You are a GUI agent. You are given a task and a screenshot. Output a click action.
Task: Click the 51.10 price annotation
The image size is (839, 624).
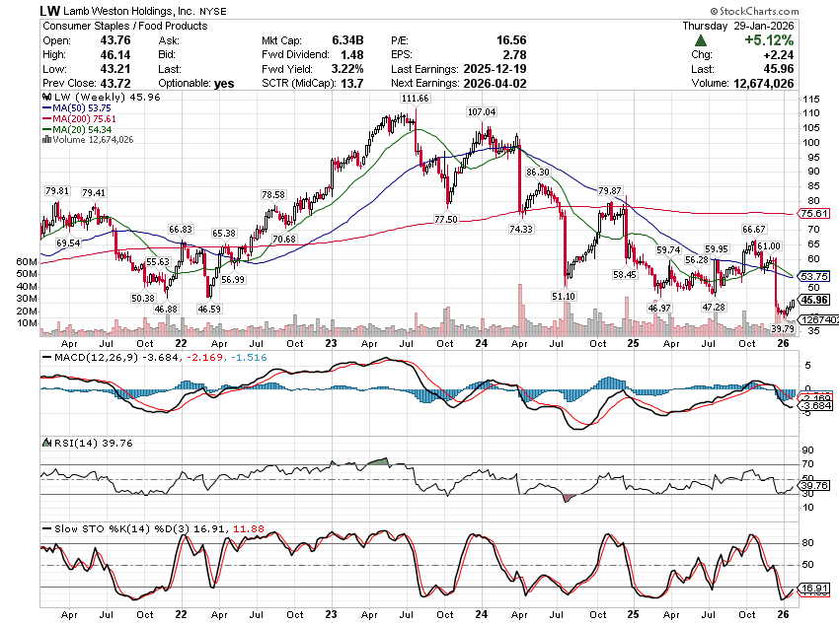(563, 296)
